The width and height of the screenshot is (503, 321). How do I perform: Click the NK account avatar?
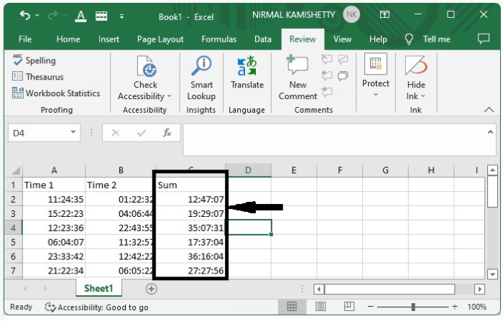(351, 14)
